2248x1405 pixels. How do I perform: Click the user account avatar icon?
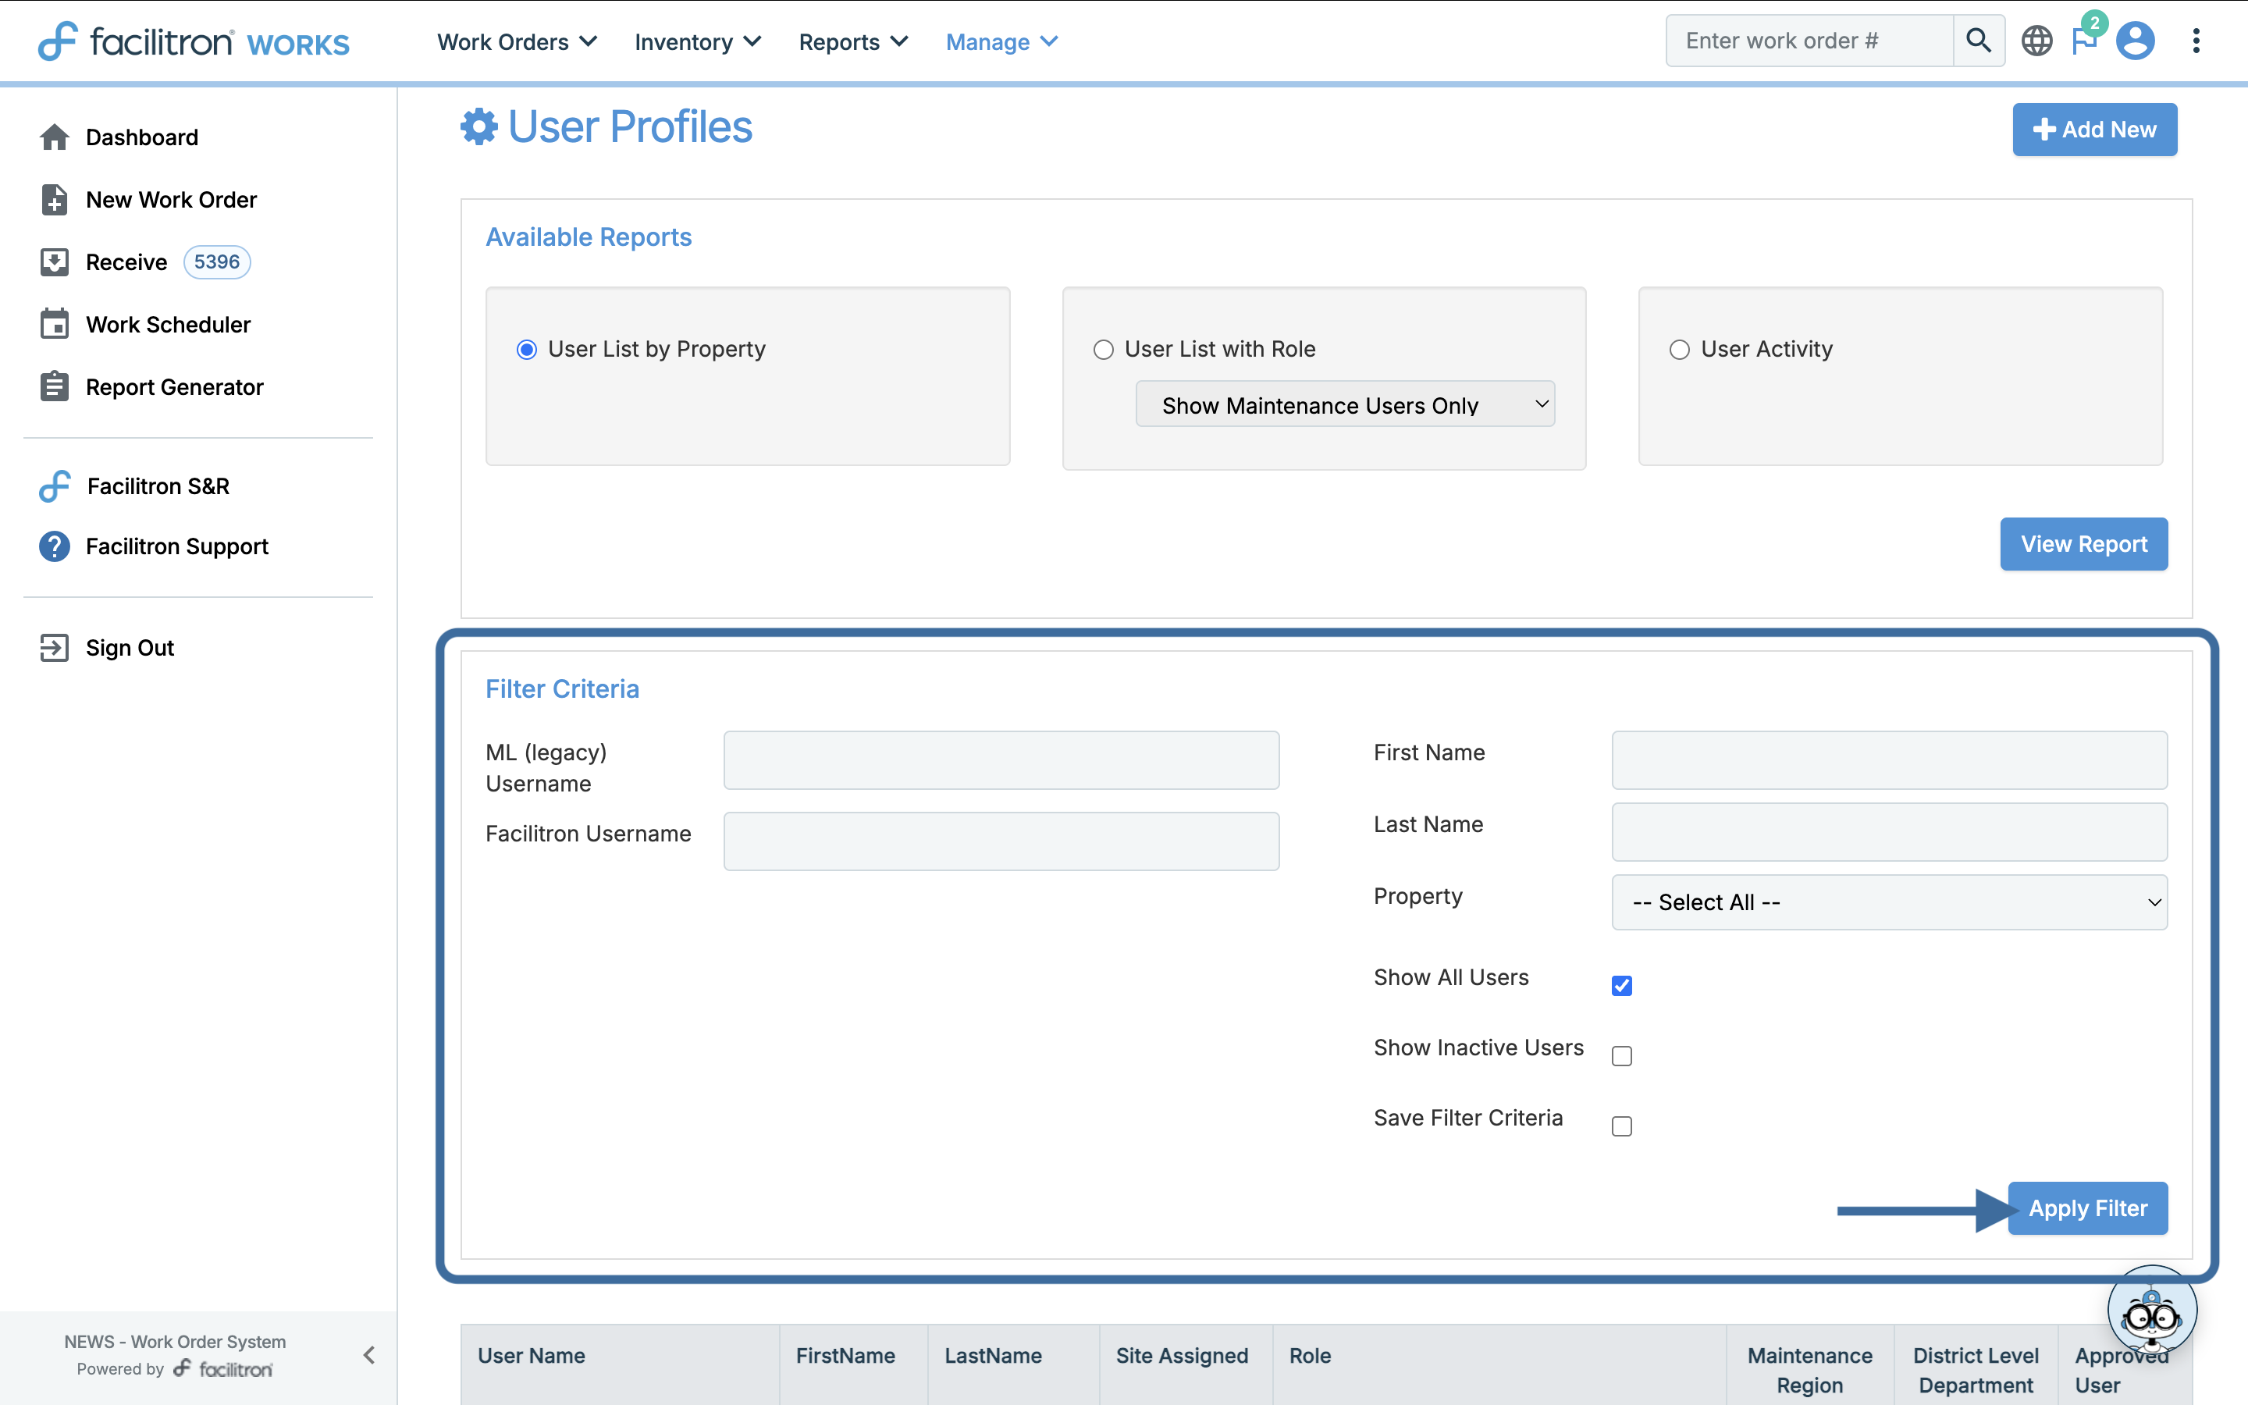coord(2135,41)
